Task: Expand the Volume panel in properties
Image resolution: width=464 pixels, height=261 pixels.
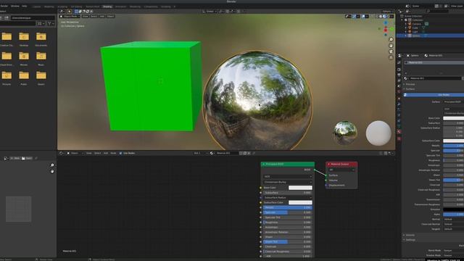Action: (410, 235)
